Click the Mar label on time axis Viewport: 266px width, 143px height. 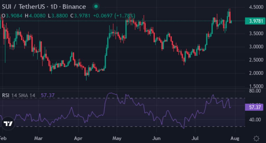click(38, 138)
